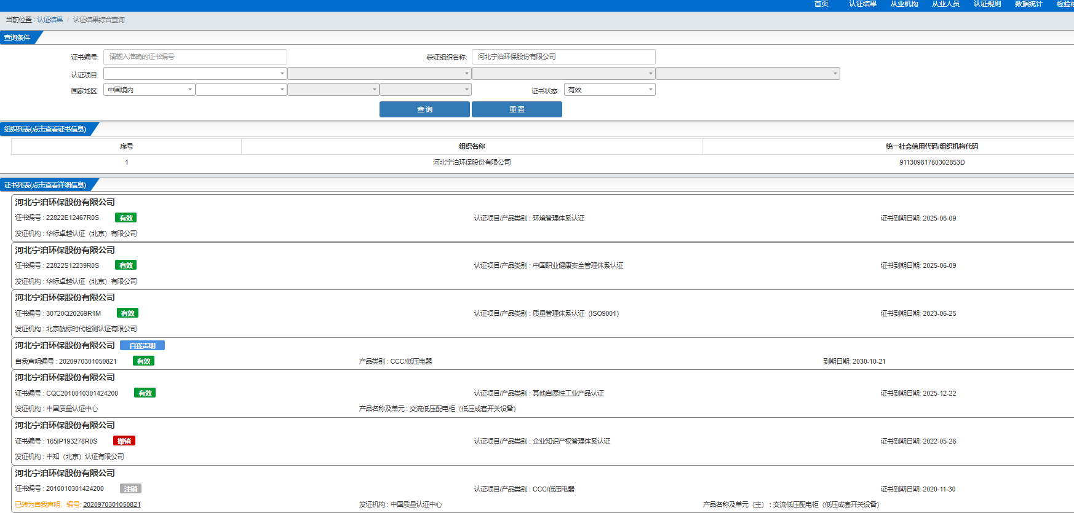
Task: Click the 序号 column header
Action: point(127,146)
